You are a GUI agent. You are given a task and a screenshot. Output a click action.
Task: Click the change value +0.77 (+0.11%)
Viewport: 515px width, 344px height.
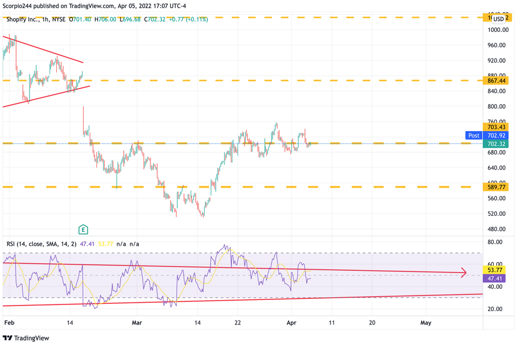[188, 20]
